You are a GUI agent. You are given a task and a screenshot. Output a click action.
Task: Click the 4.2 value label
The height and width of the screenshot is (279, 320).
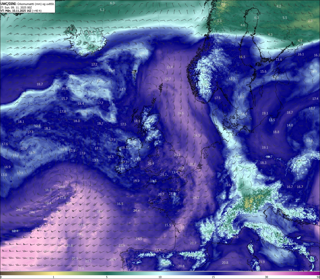279,6
